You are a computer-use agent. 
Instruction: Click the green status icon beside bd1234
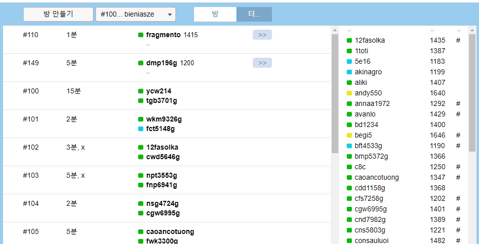[349, 125]
